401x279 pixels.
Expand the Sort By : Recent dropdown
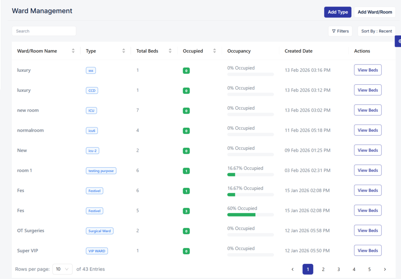[376, 31]
